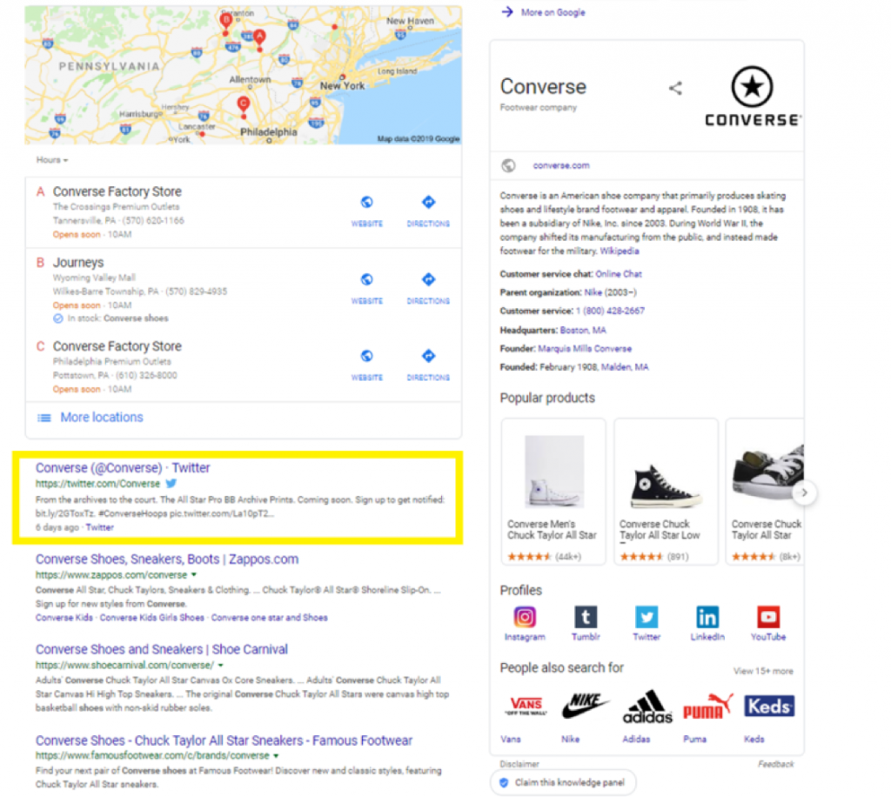Click map marker A on the map
Viewport: 891px width, 797px height.
tap(258, 37)
